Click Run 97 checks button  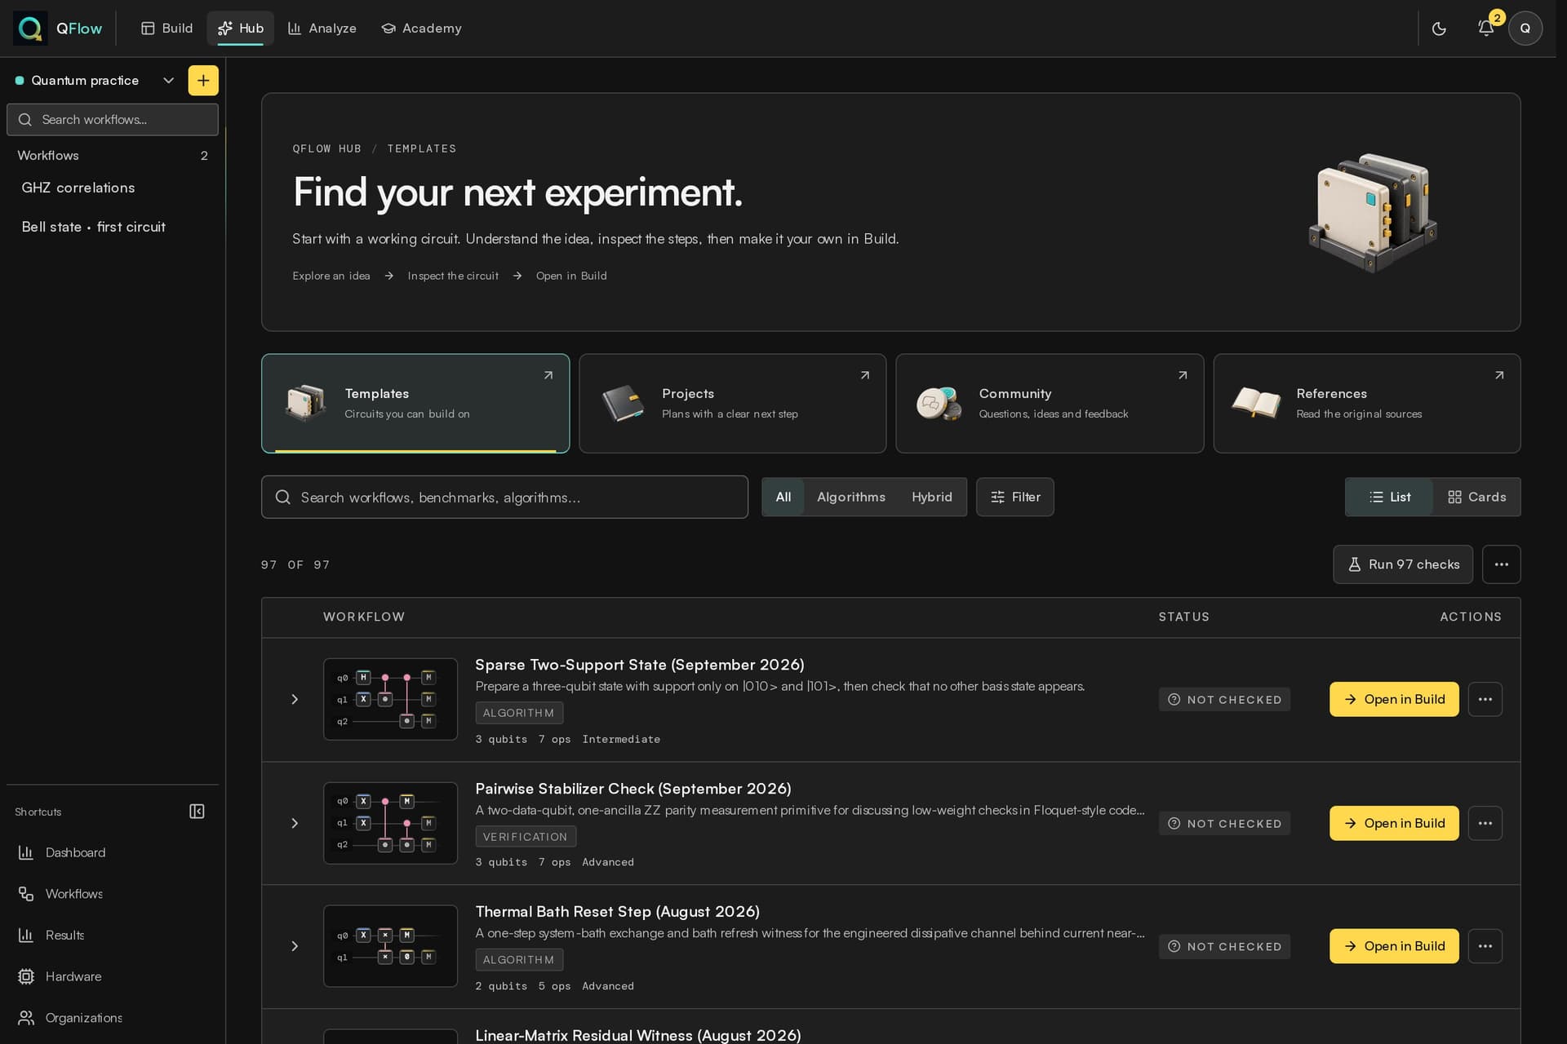click(1402, 564)
